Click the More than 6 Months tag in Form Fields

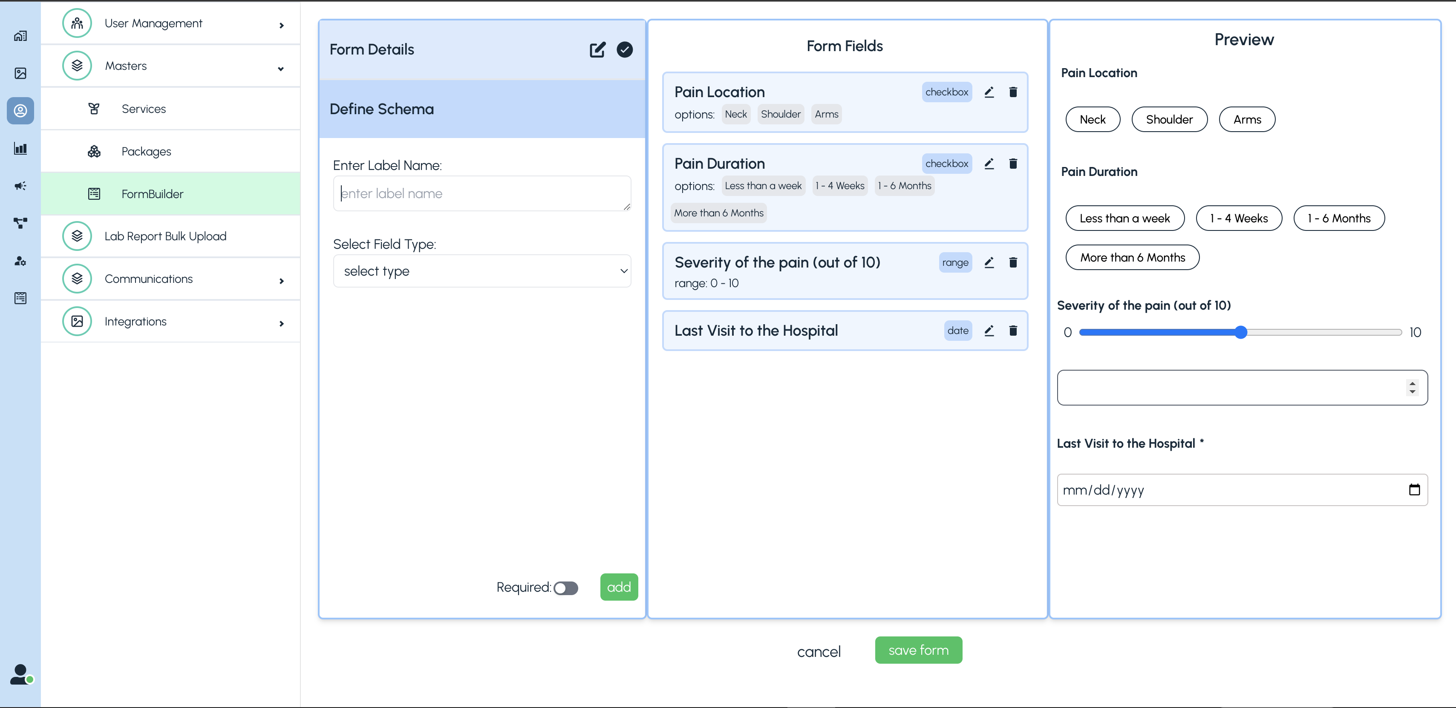(718, 213)
